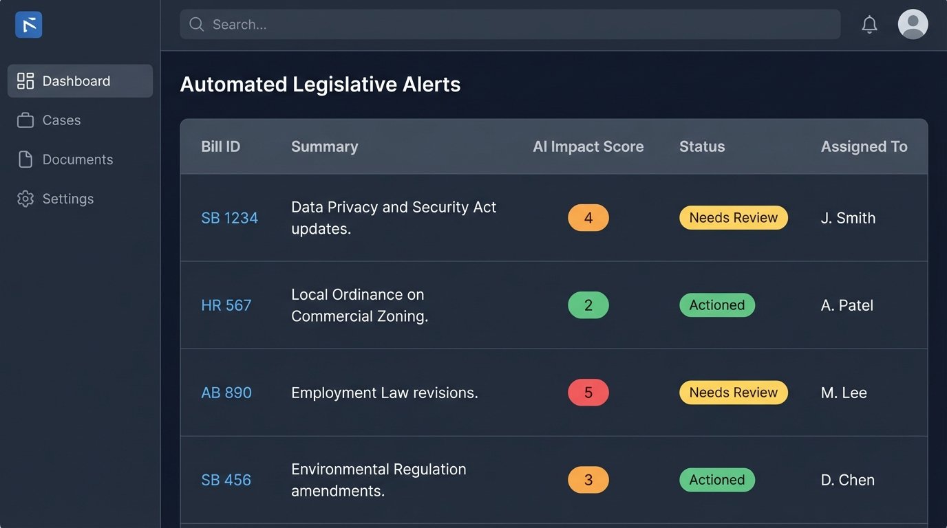Click the Actioned badge on SB 456 row
Image resolution: width=947 pixels, height=528 pixels.
coord(716,479)
